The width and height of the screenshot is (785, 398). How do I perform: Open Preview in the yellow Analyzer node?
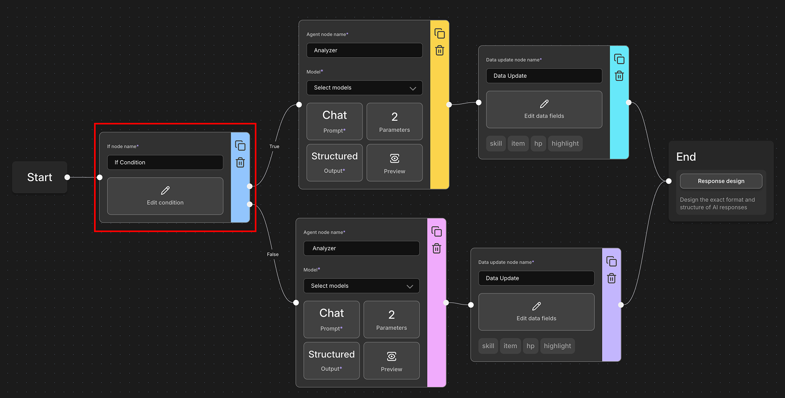394,163
